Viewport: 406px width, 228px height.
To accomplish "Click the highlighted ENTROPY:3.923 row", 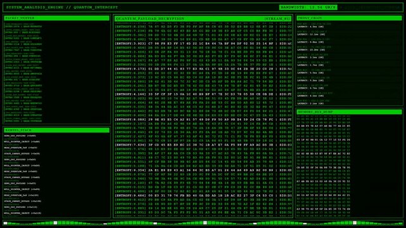I will click(203, 44).
